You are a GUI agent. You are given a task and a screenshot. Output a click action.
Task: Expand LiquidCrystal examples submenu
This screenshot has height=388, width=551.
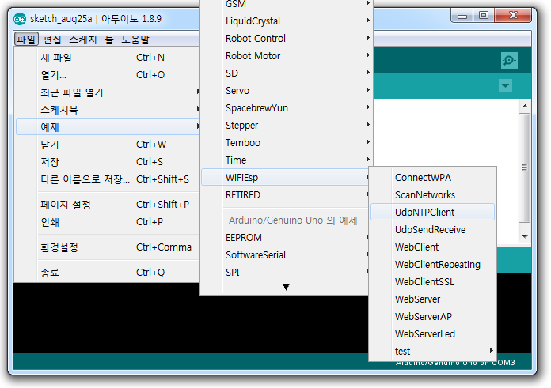287,21
